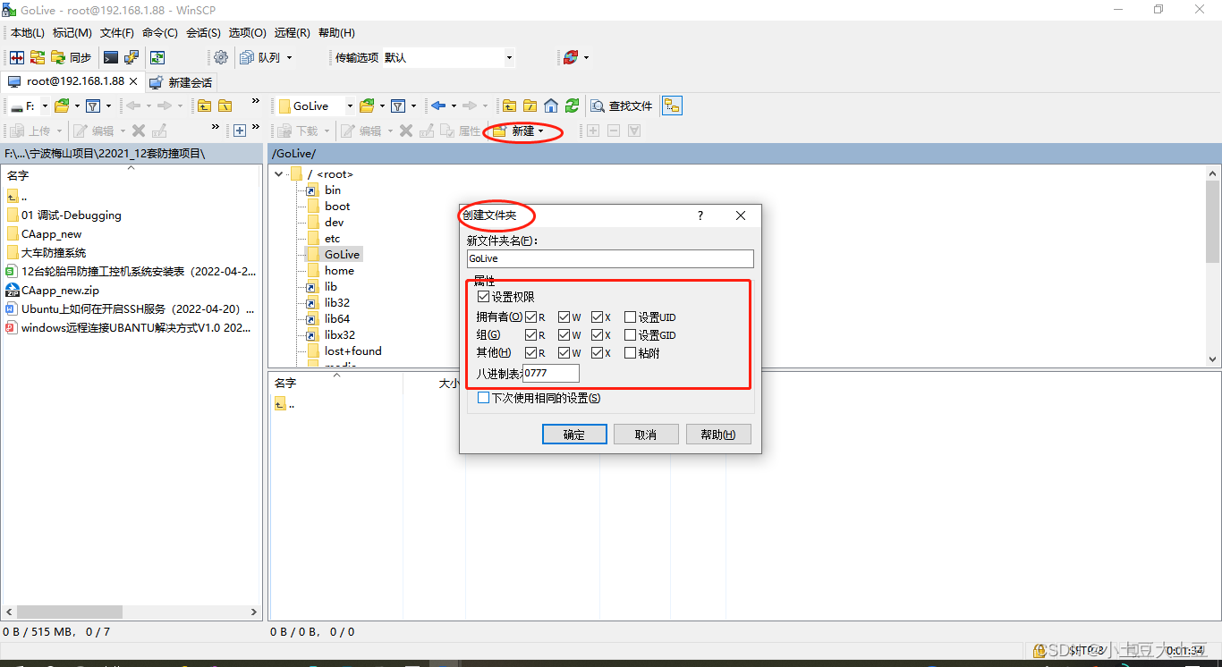Toggle owner W permission checkbox
The height and width of the screenshot is (667, 1222).
pyautogui.click(x=564, y=317)
